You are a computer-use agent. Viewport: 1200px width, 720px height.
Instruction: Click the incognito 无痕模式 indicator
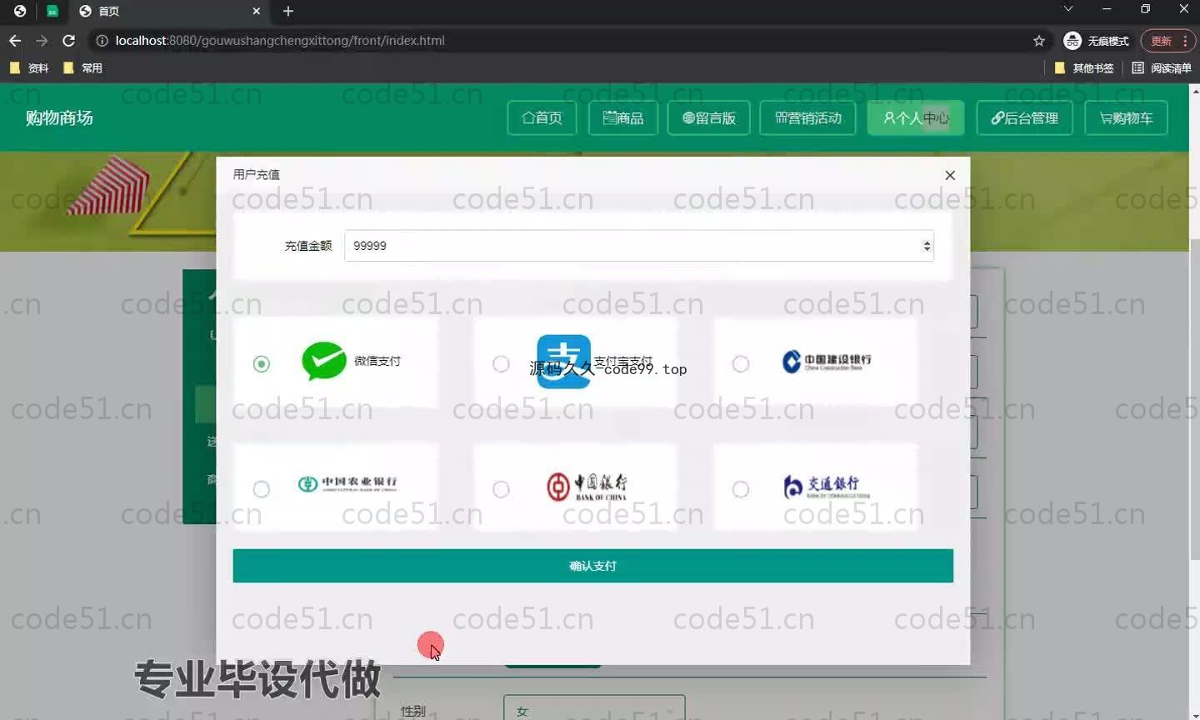coord(1097,40)
